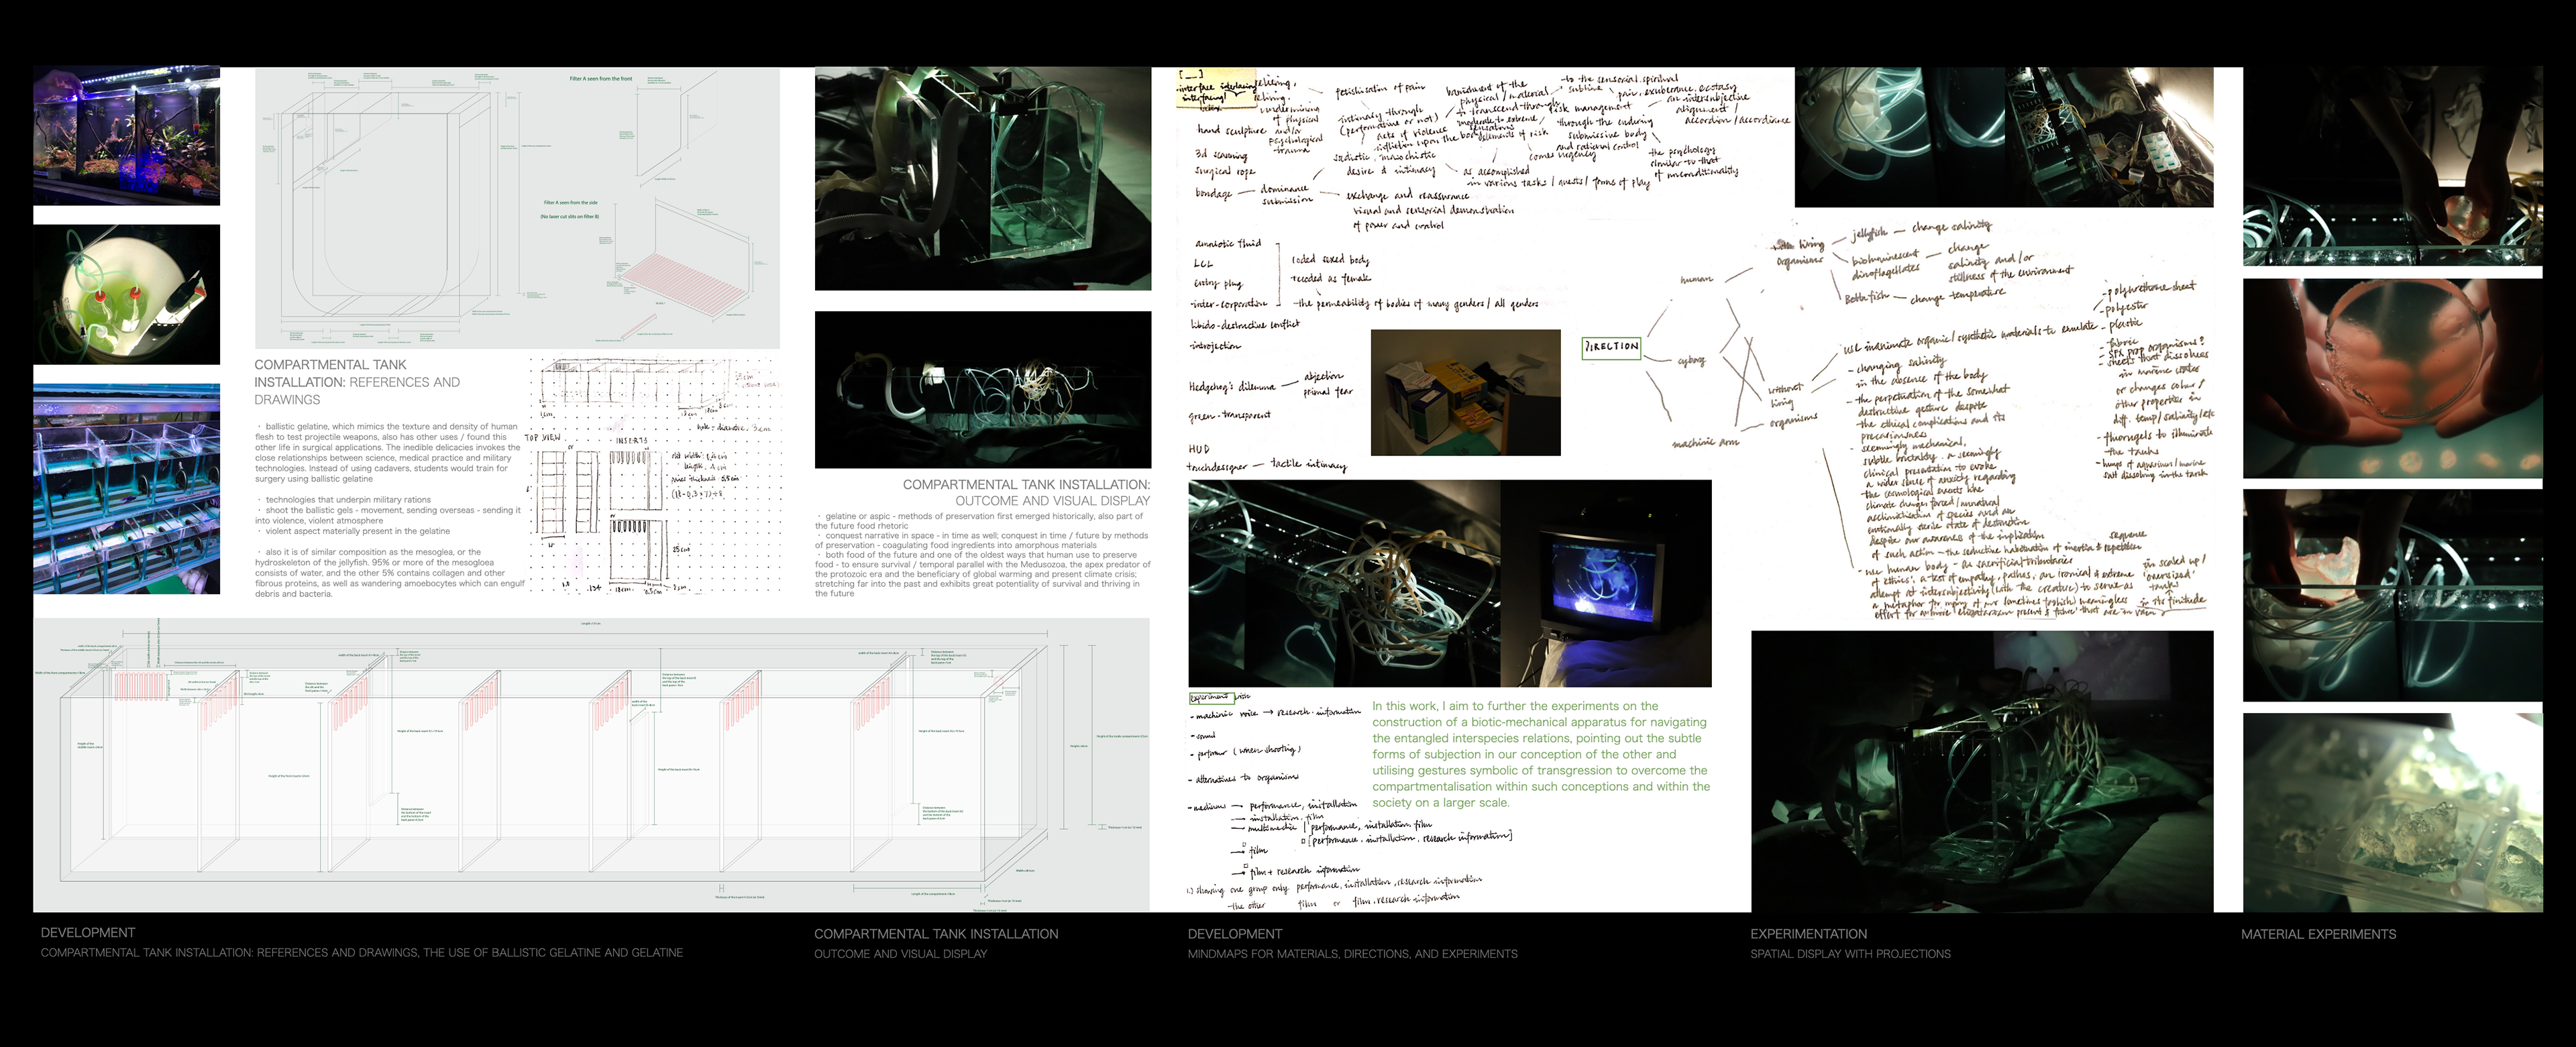Click the gelatine crystals close-up photo
2576x1047 pixels.
(2392, 812)
